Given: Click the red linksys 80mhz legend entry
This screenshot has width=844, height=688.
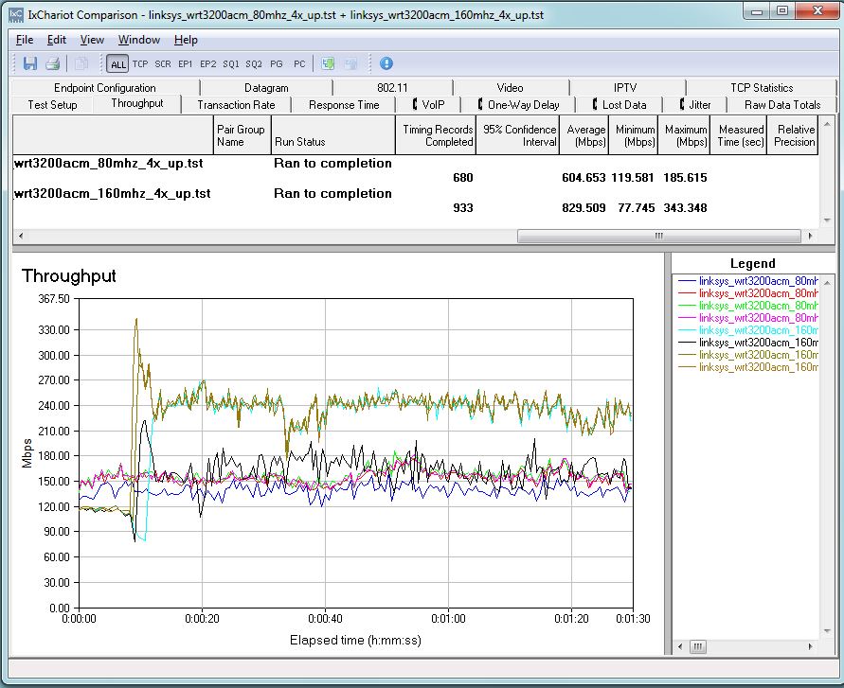Looking at the screenshot, I should [747, 293].
